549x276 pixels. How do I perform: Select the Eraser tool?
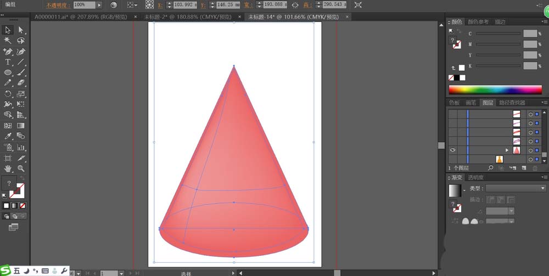click(x=21, y=83)
